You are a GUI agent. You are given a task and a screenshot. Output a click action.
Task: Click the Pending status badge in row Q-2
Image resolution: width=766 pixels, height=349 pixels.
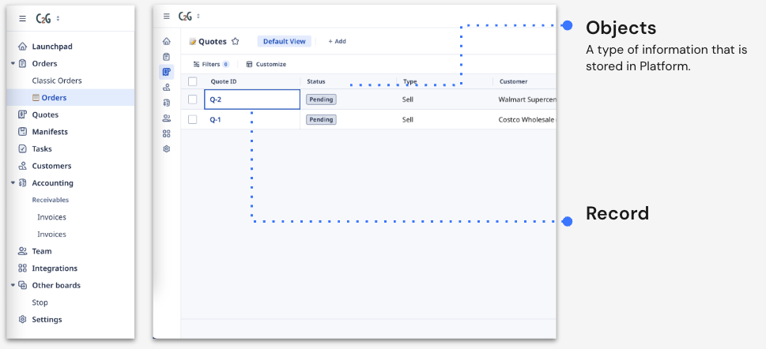[x=322, y=99]
